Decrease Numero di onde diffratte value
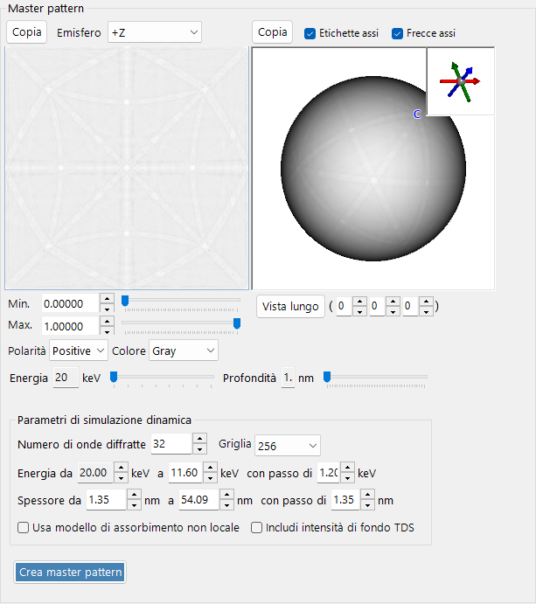The width and height of the screenshot is (536, 604). pos(199,448)
